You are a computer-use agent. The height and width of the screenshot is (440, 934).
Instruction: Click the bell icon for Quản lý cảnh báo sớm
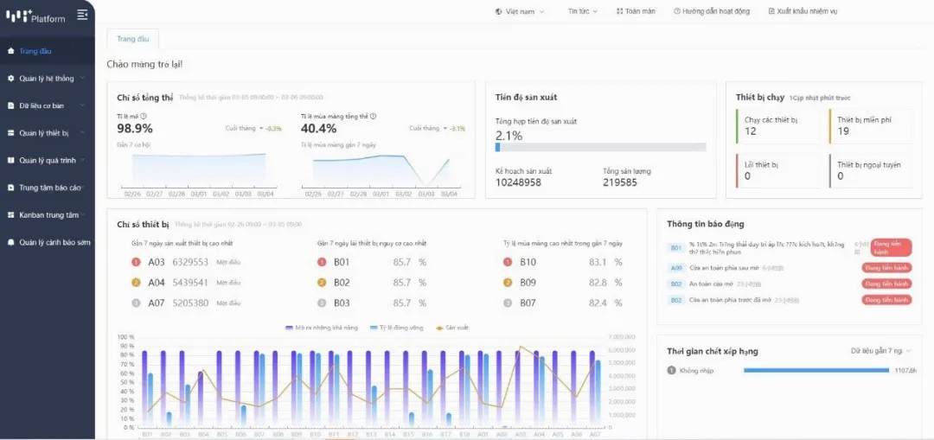[10, 243]
